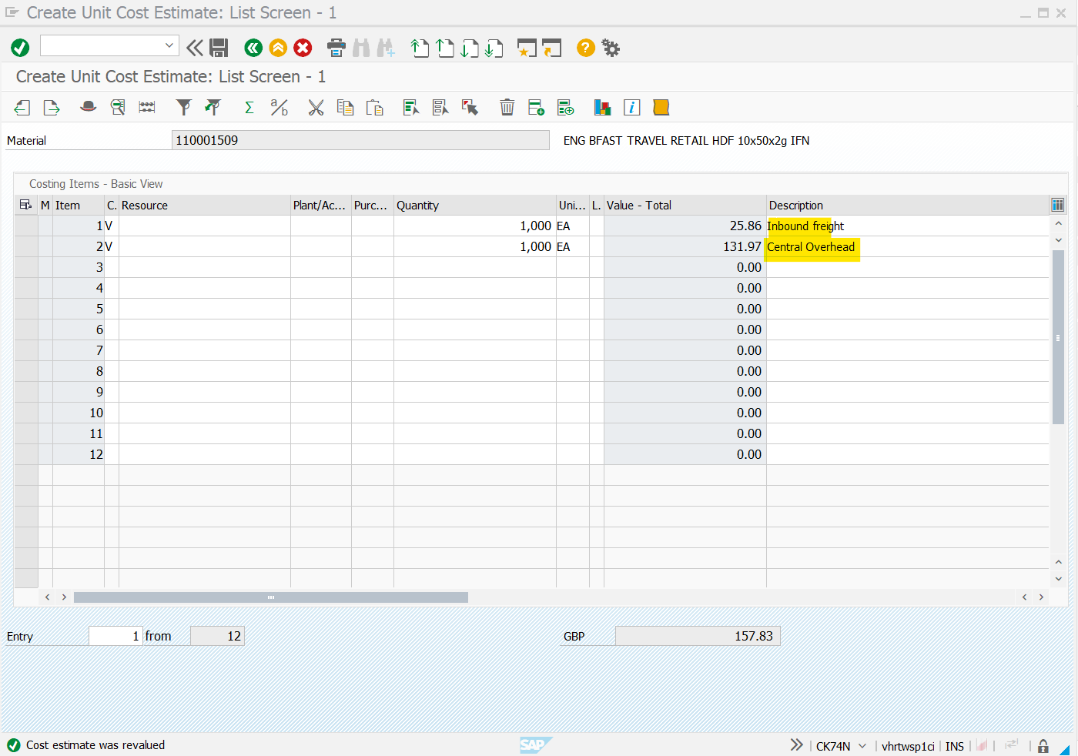This screenshot has width=1078, height=756.
Task: Expand the CK74N transaction dropdown in status bar
Action: pyautogui.click(x=862, y=746)
